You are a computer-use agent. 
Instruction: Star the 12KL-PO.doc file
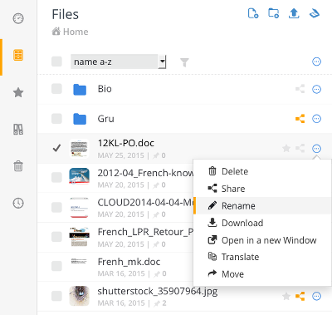pyautogui.click(x=286, y=148)
